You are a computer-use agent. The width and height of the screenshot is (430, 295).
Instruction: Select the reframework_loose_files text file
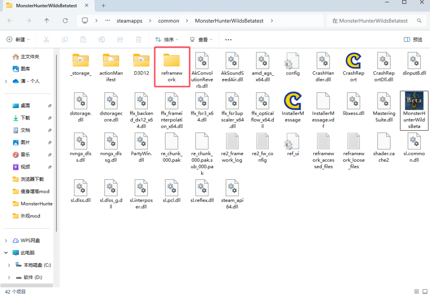(x=354, y=151)
